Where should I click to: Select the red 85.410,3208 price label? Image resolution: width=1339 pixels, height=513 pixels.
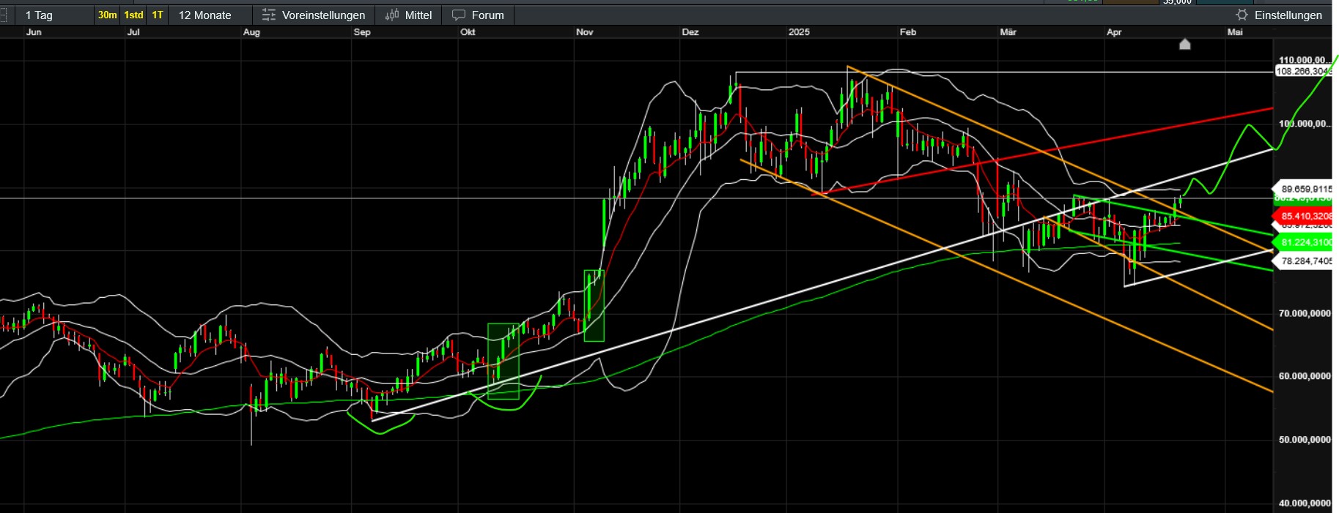[x=1303, y=216]
